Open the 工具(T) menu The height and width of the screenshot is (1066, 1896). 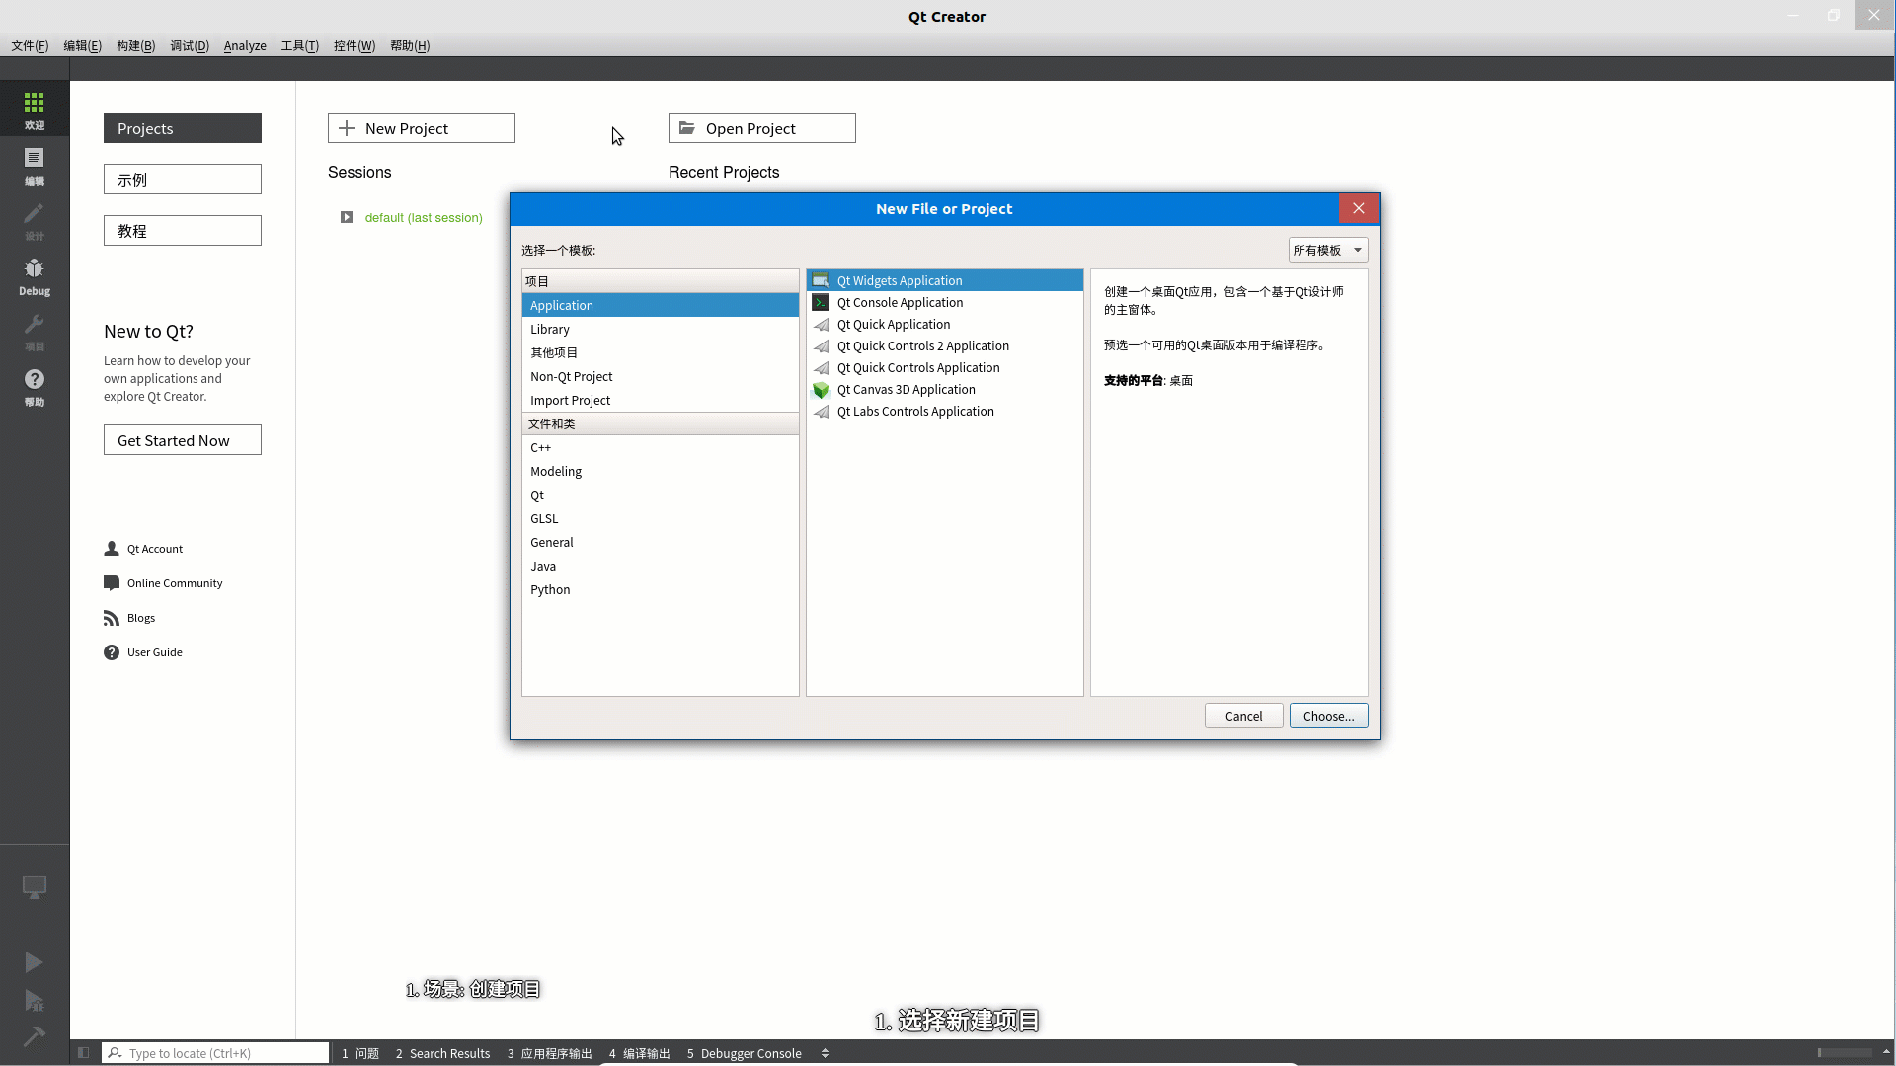coord(299,45)
